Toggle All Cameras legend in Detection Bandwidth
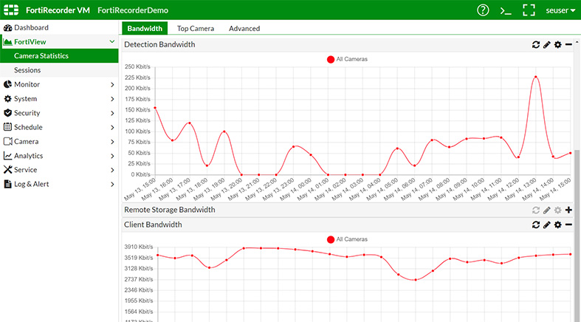Image resolution: width=581 pixels, height=322 pixels. pyautogui.click(x=347, y=59)
